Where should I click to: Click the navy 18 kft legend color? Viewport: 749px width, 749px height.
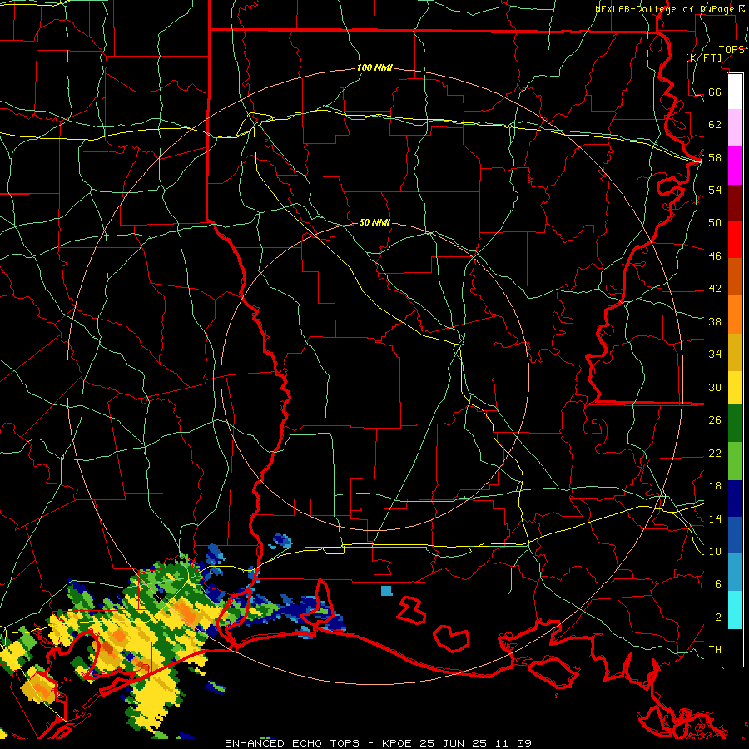[735, 499]
